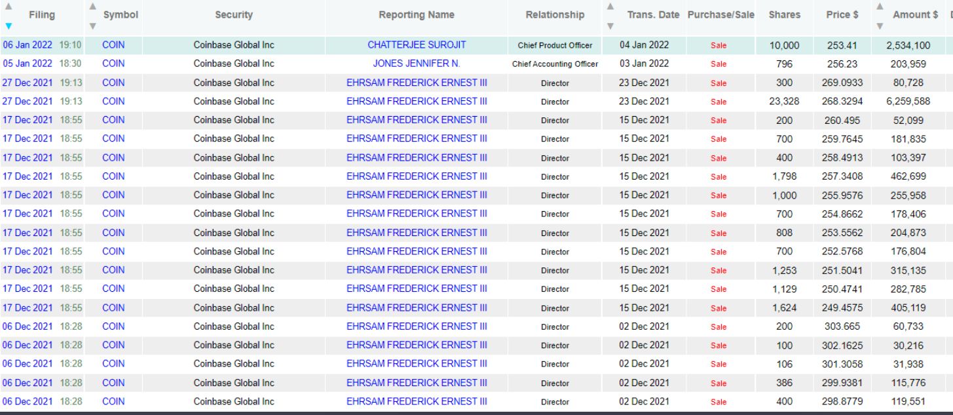Image resolution: width=953 pixels, height=415 pixels.
Task: Click the Purchase/Sale column header
Action: tap(720, 14)
